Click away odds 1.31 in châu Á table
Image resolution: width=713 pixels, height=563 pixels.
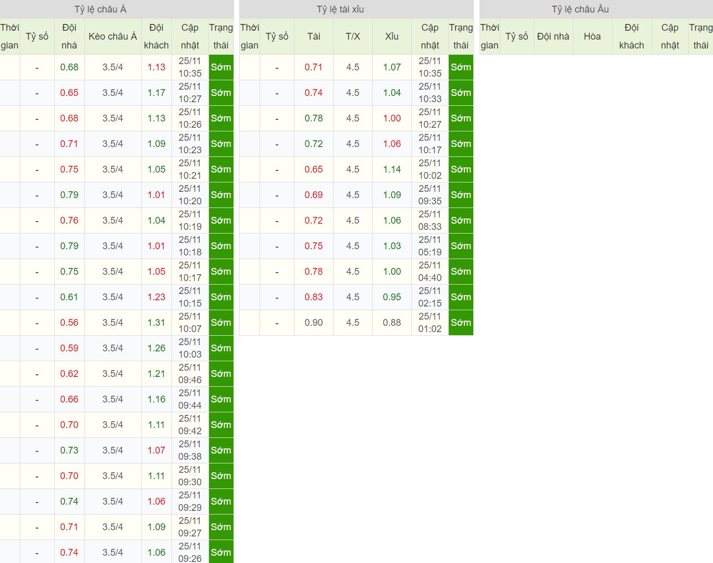156,323
